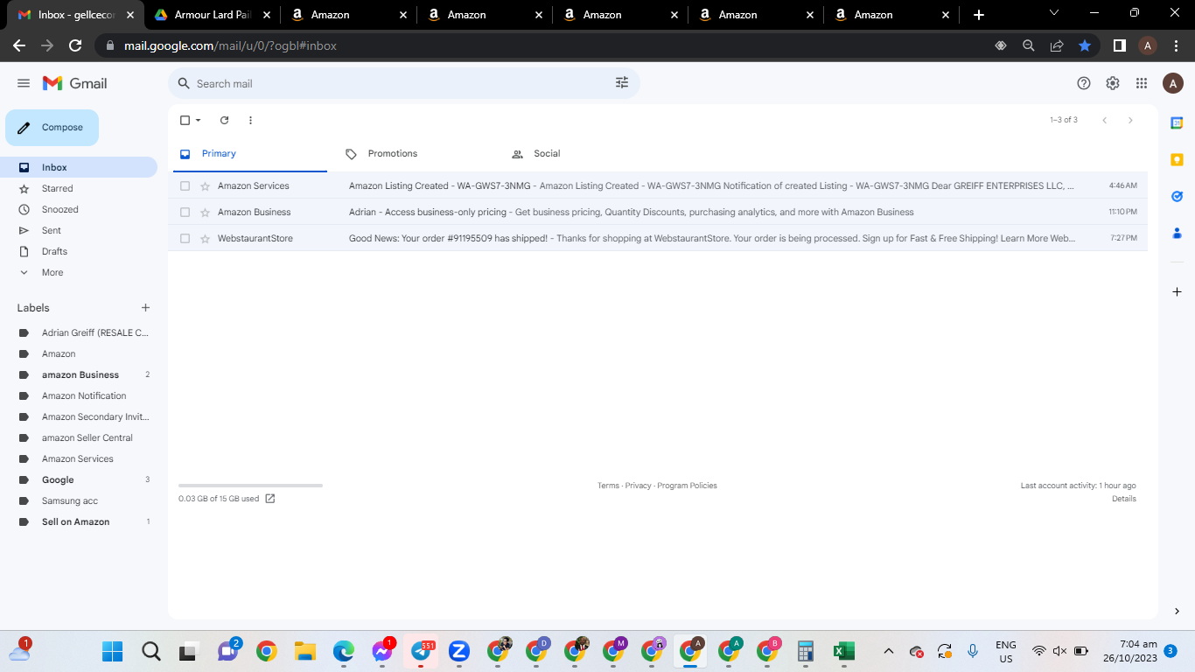The image size is (1195, 672).
Task: Open Google account avatar in Gmail
Action: point(1173,83)
